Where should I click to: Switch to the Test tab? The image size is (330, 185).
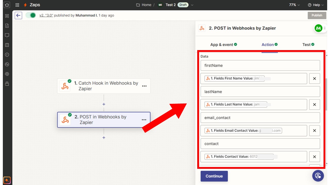308,45
